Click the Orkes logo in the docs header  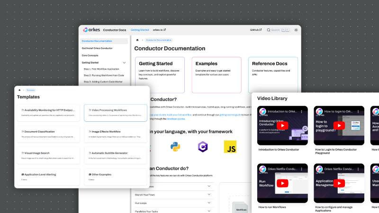point(91,30)
